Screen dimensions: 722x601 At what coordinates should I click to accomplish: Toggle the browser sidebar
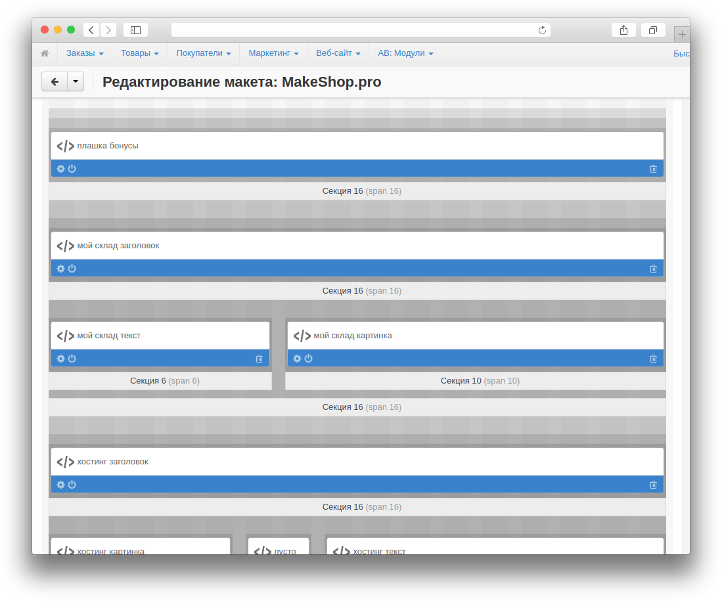135,30
